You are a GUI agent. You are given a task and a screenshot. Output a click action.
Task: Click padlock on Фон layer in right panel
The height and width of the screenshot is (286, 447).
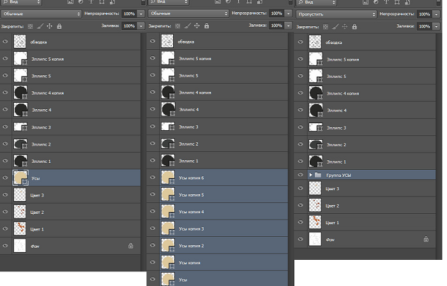tap(426, 239)
